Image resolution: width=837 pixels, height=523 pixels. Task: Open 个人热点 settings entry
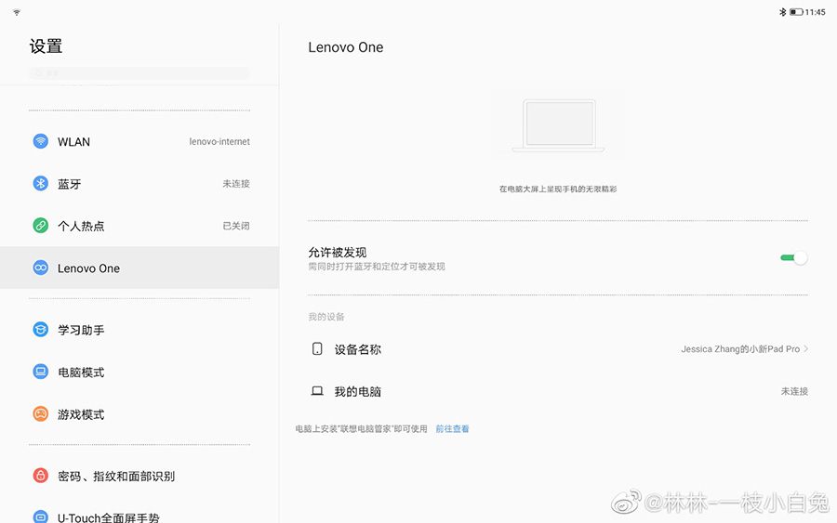(139, 226)
